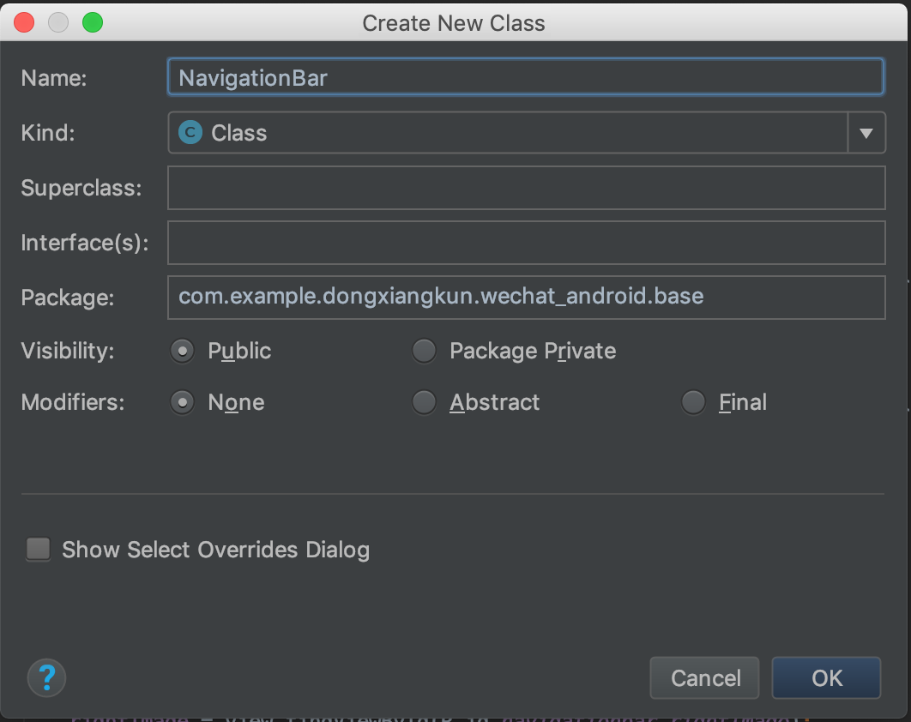Open the help via question mark icon

pyautogui.click(x=46, y=677)
